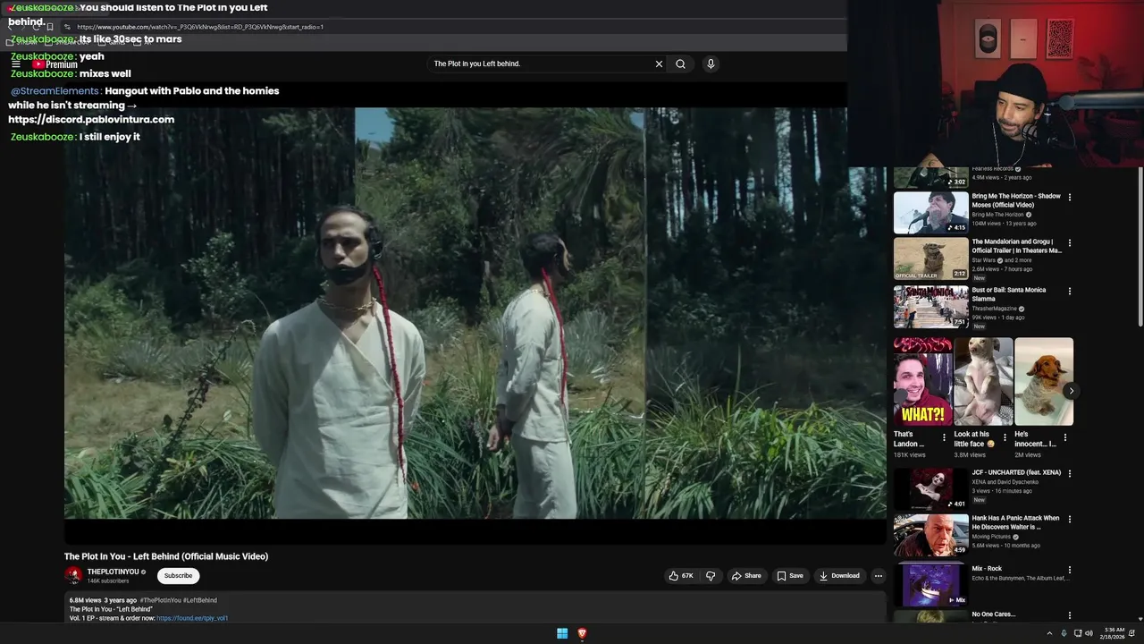1144x644 pixels.
Task: Open THEPLOTINYOU channel name link
Action: [x=113, y=572]
